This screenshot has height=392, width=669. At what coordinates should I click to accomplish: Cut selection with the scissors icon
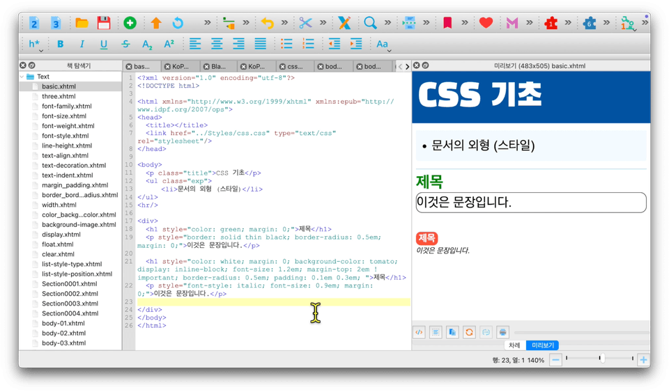[x=305, y=22]
